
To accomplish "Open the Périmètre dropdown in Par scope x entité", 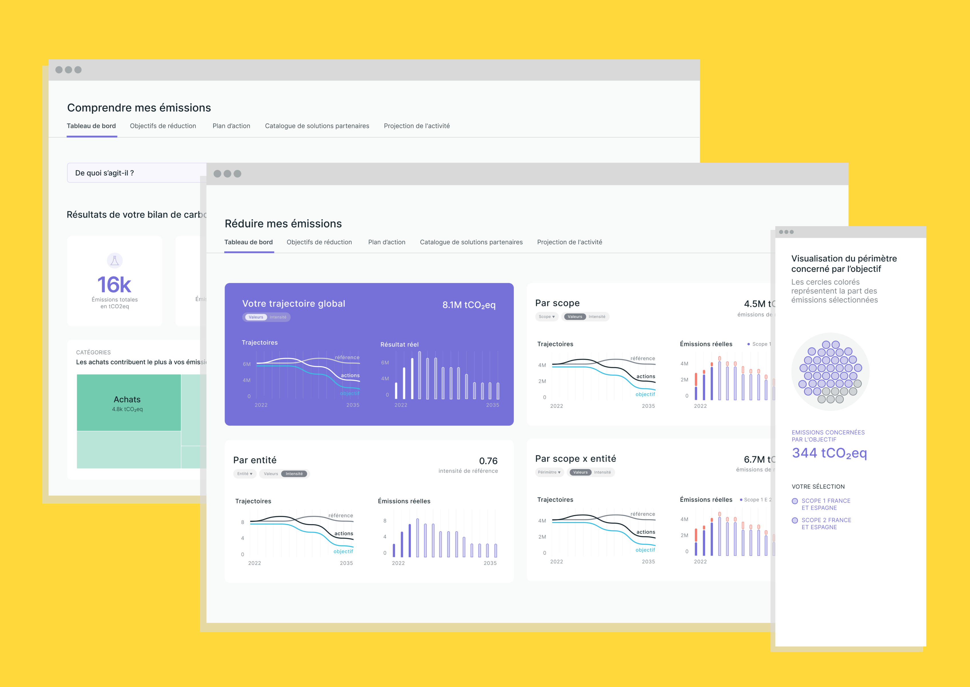I will pyautogui.click(x=550, y=472).
